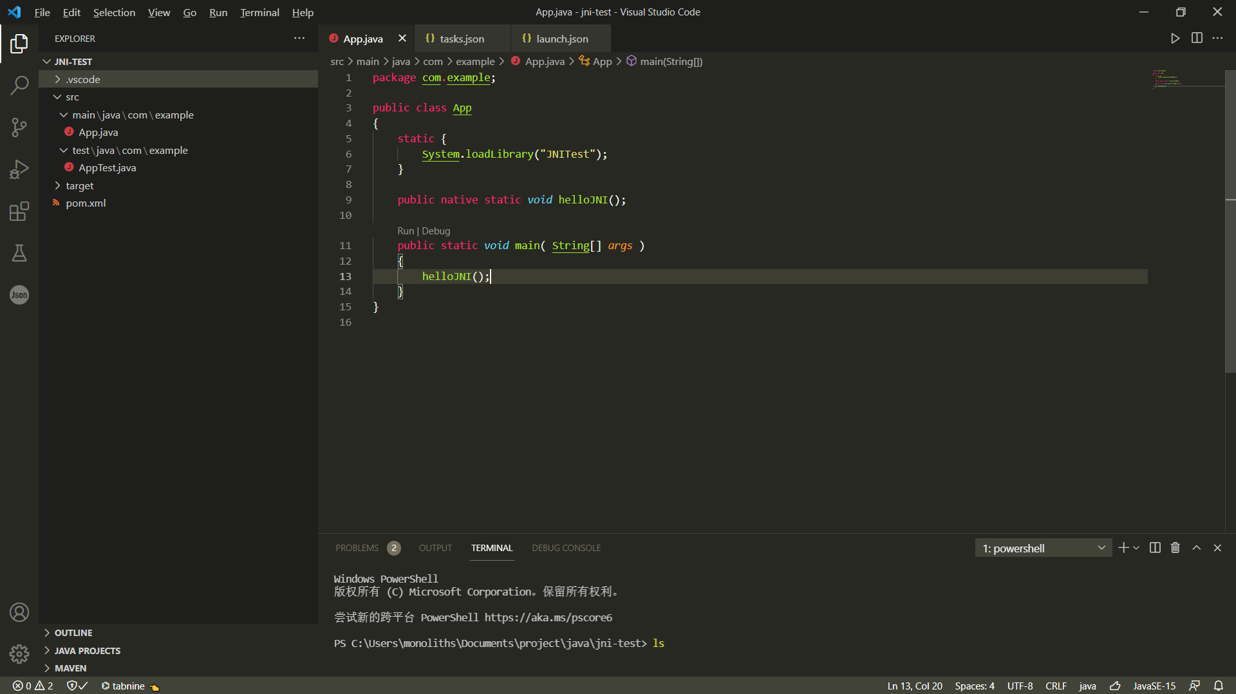Viewport: 1236px width, 694px height.
Task: Switch to the tasks.json tab
Action: coord(462,38)
